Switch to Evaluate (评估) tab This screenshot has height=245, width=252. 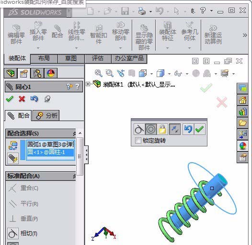(x=98, y=58)
